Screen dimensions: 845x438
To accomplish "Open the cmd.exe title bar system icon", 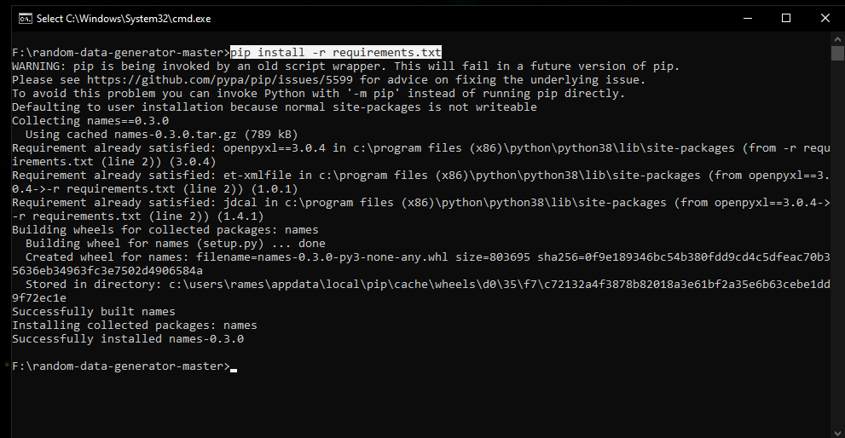I will pyautogui.click(x=25, y=19).
